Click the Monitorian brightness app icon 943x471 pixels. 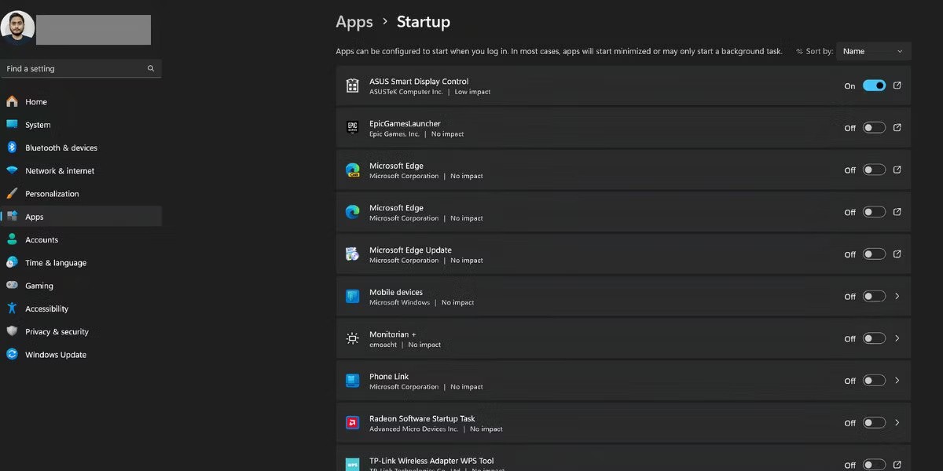click(352, 338)
